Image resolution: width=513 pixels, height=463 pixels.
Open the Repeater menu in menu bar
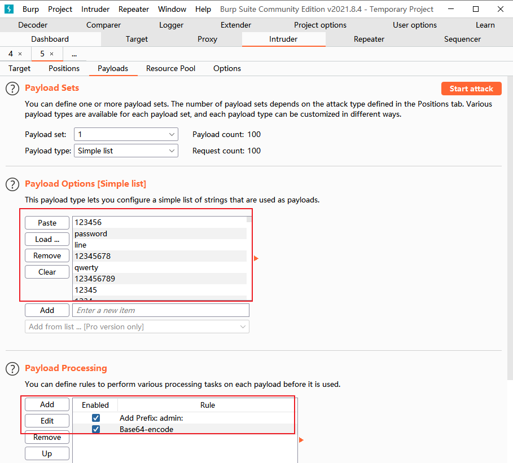134,9
